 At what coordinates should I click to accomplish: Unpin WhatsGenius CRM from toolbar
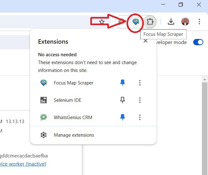122,117
